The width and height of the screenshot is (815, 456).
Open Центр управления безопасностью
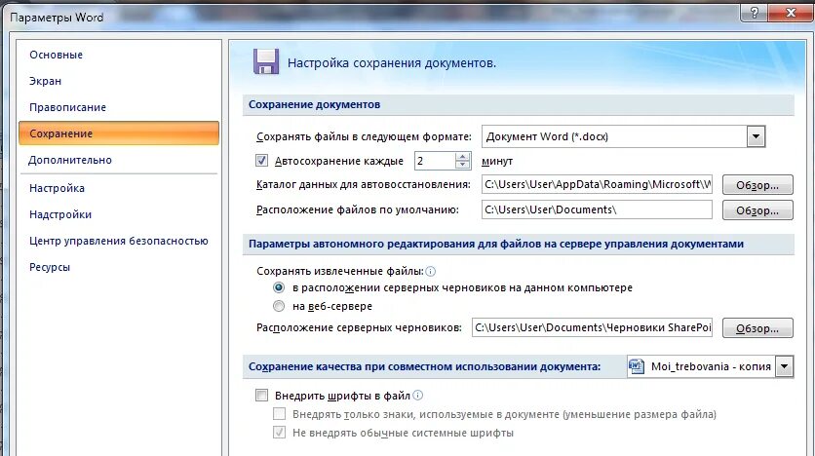(119, 241)
